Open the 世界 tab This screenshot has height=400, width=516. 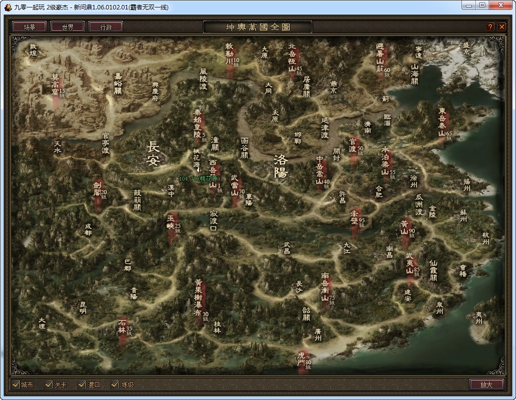pos(67,27)
